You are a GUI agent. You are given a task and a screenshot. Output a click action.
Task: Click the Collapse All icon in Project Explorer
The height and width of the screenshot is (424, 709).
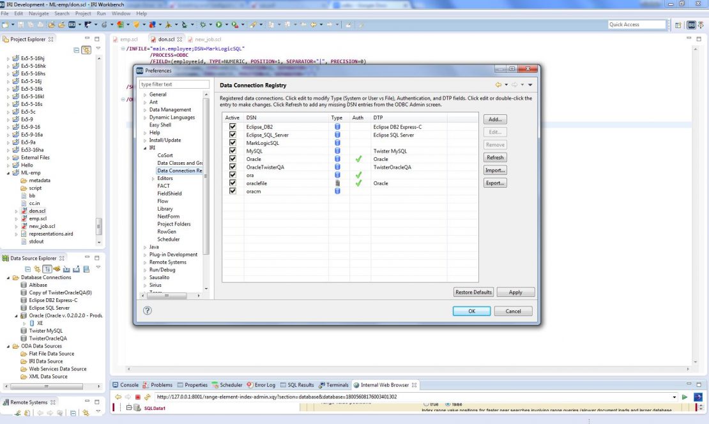[77, 50]
